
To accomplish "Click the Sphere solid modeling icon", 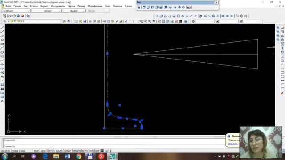I will click(x=174, y=16).
